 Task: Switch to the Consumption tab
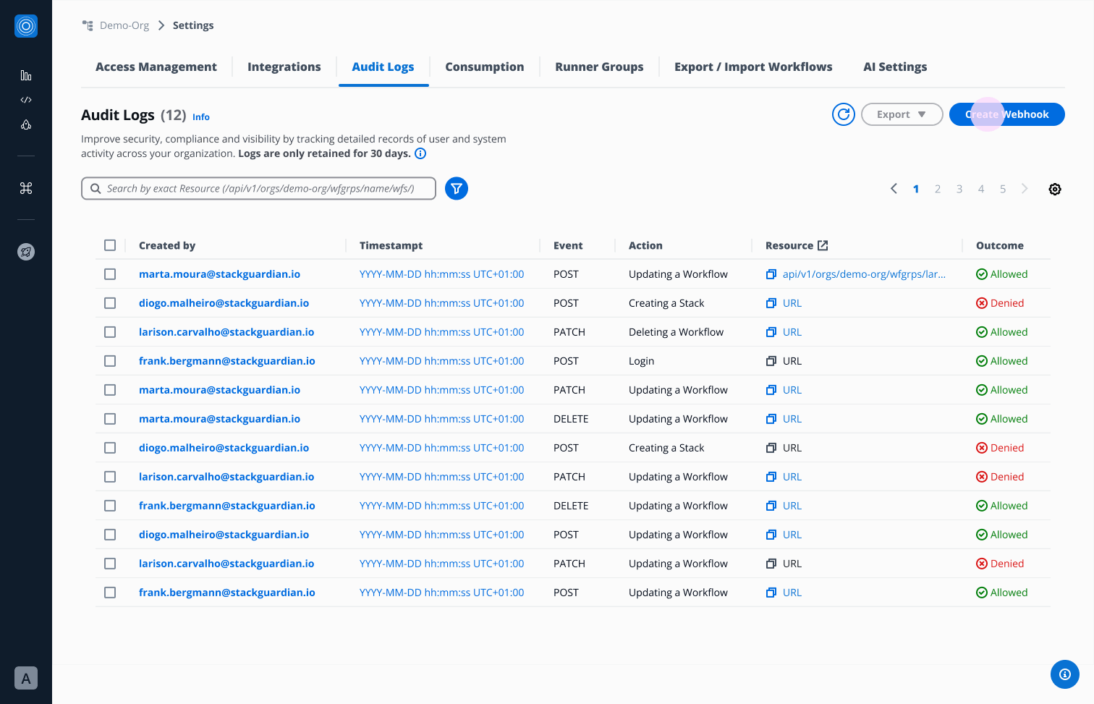click(485, 67)
